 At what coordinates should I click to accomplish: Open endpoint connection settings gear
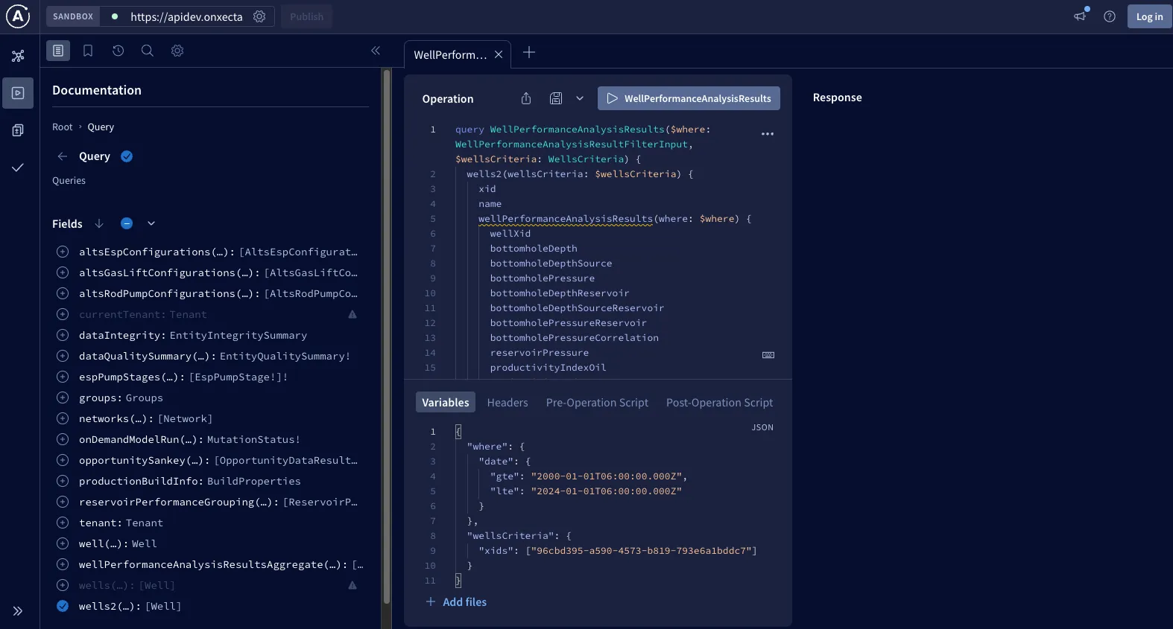(259, 16)
